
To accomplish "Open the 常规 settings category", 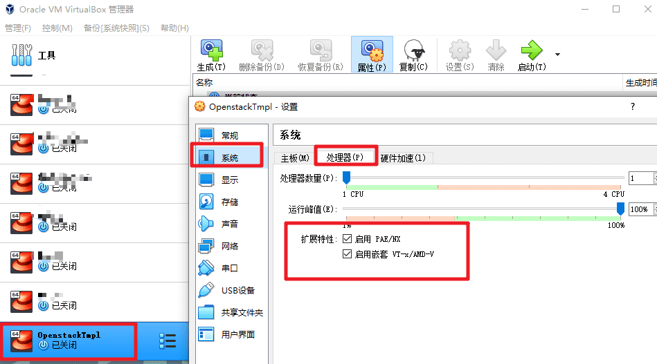I will [231, 135].
